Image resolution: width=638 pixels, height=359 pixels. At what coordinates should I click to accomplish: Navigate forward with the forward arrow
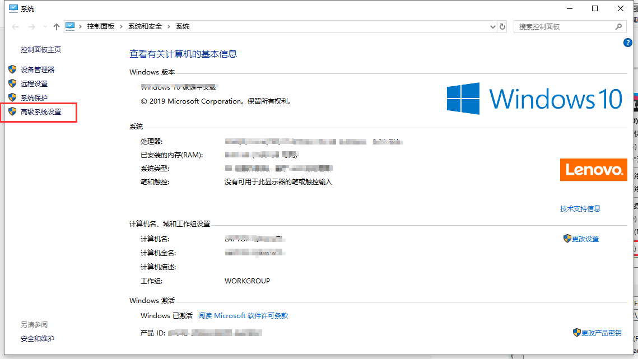pyautogui.click(x=31, y=27)
